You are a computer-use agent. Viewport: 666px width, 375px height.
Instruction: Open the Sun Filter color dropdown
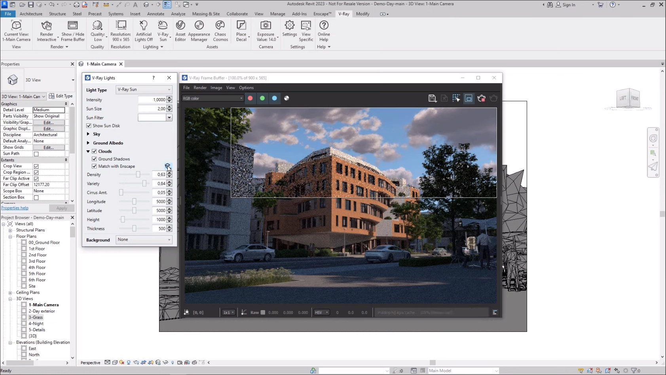point(169,117)
